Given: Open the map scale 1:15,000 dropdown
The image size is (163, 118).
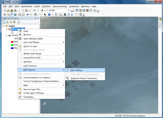Looking at the screenshot, I should [68, 10].
